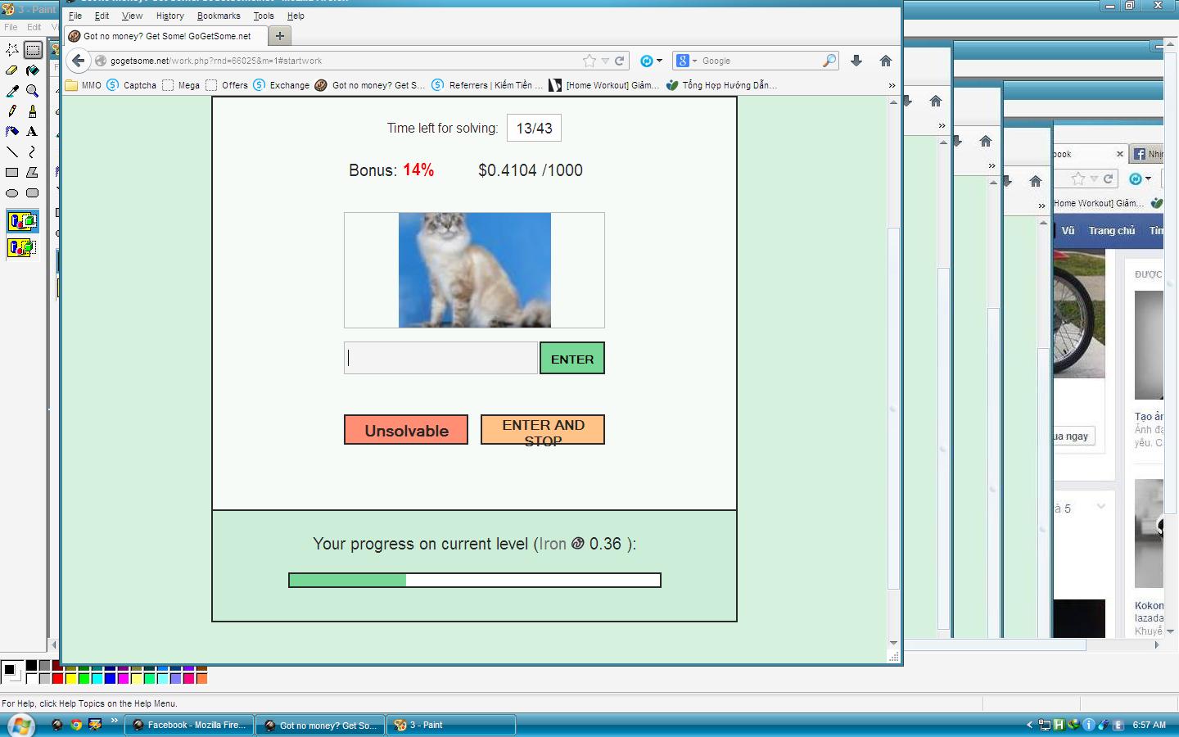Pick the Curve tool in Paint
This screenshot has width=1179, height=737.
tap(33, 151)
